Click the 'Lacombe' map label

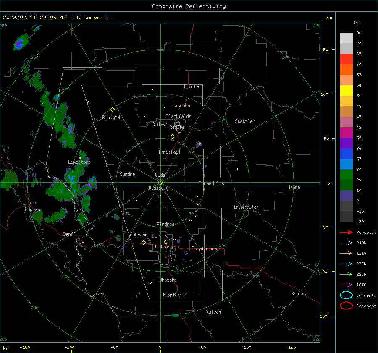coord(181,105)
